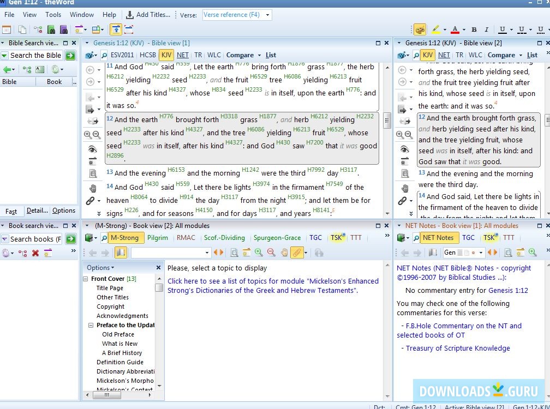The height and width of the screenshot is (409, 550).
Task: Open font color dropdown arrow
Action: click(464, 30)
